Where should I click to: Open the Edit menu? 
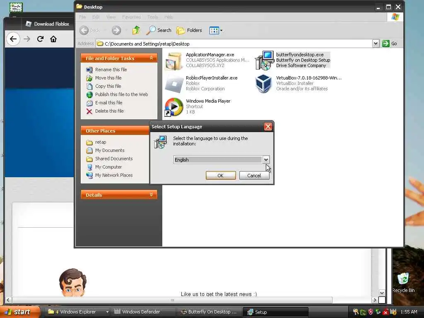coord(96,17)
